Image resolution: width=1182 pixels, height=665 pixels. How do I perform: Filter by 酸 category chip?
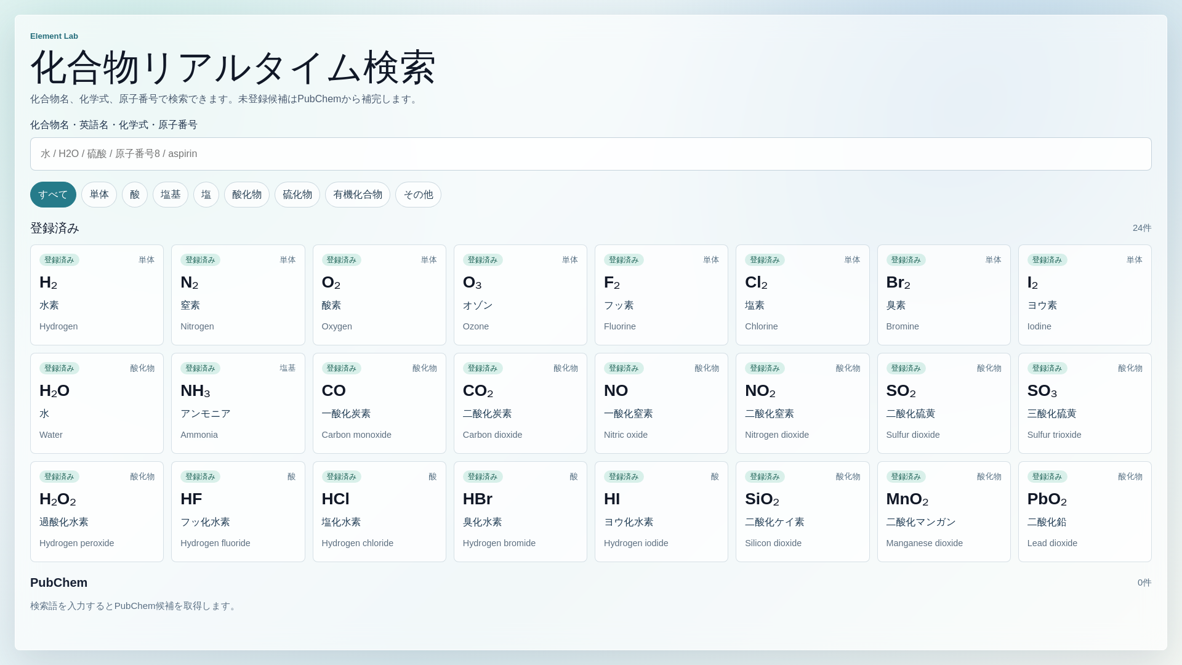135,195
